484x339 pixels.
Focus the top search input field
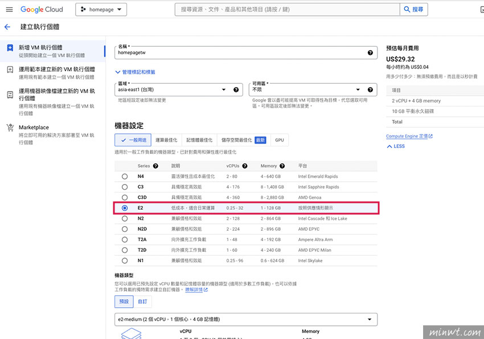(x=288, y=10)
